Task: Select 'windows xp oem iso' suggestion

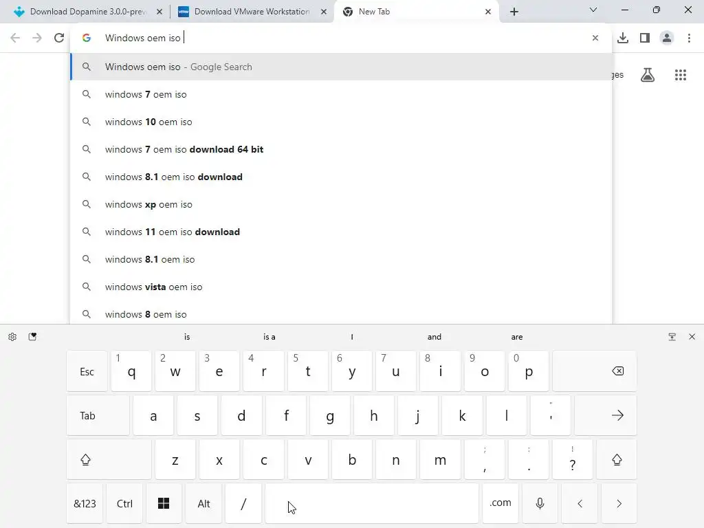Action: pos(341,204)
